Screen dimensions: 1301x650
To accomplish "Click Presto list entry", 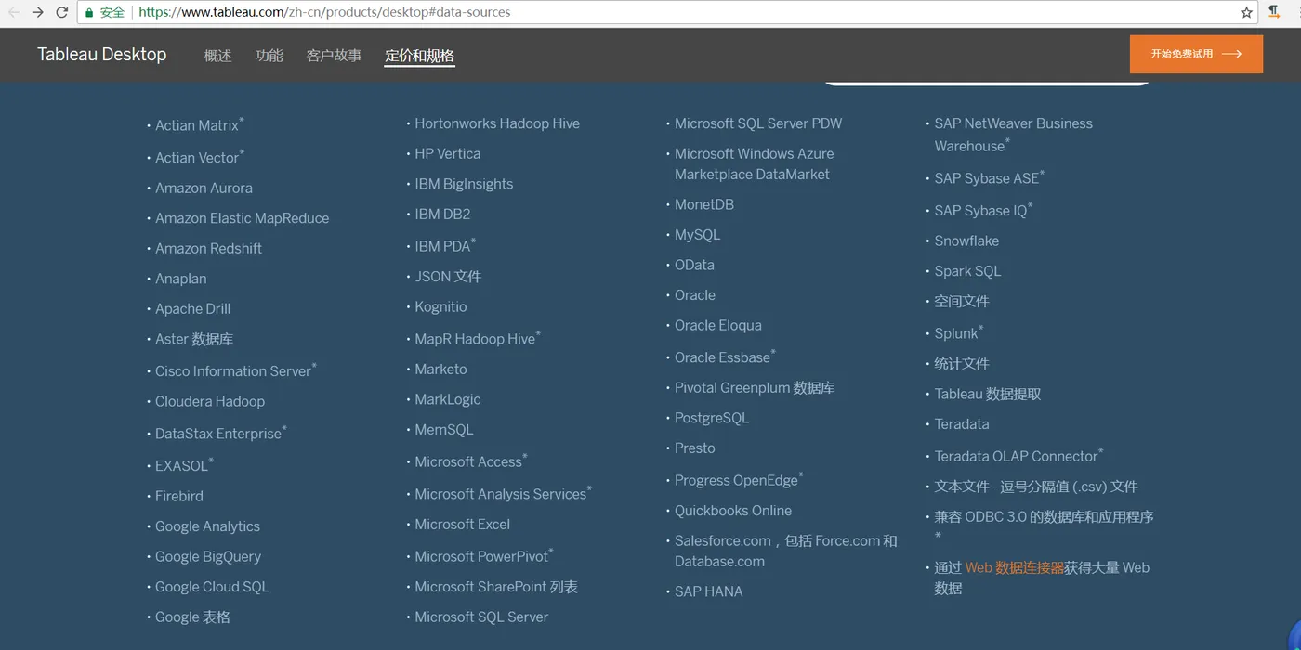I will [695, 448].
